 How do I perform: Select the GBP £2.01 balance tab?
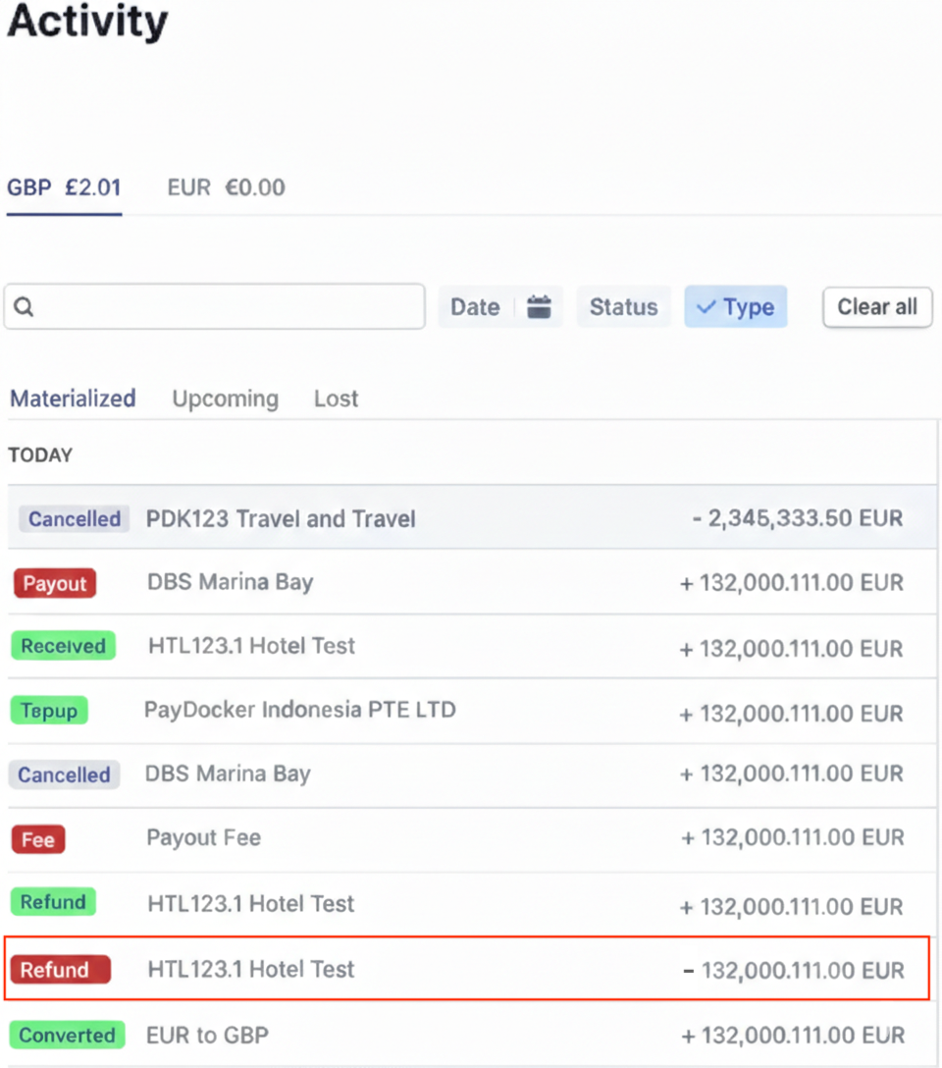click(x=64, y=187)
